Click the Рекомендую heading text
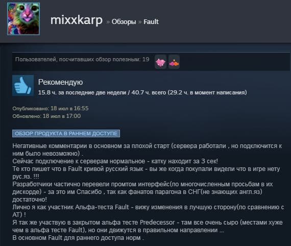Screen dimensions: 291x246 (x=61, y=82)
